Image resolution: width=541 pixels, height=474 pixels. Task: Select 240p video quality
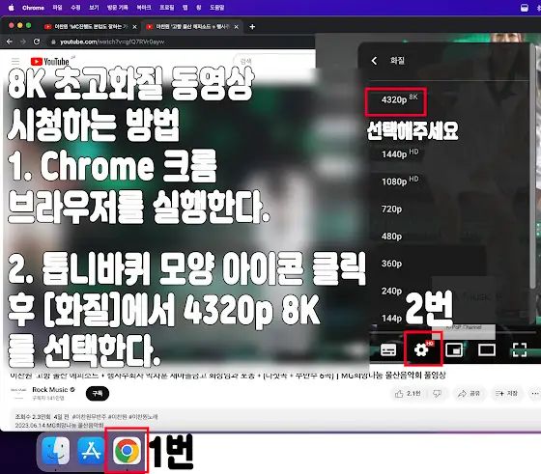pos(391,291)
